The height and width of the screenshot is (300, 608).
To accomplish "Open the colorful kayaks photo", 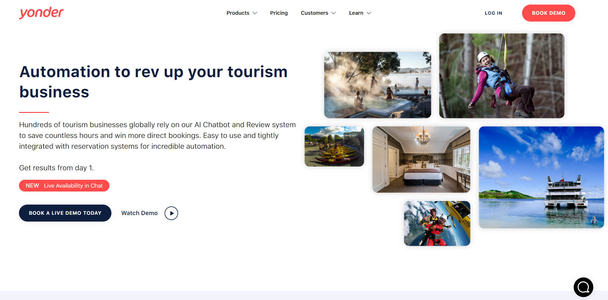I will click(334, 146).
